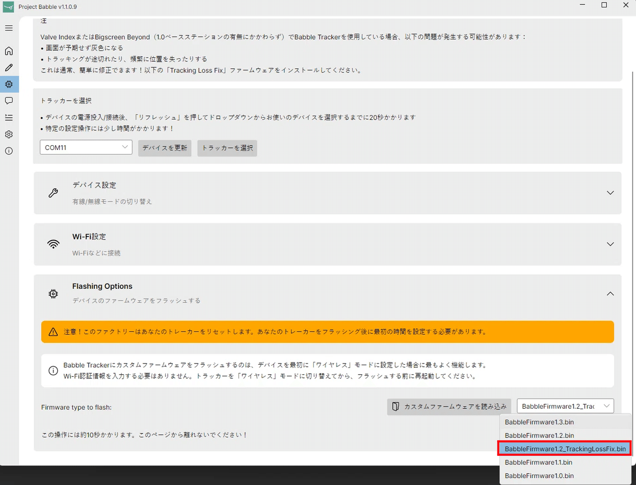Click the トラッカーを選択 button

pyautogui.click(x=227, y=148)
